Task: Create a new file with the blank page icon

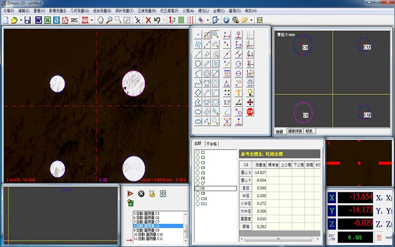Action: click(5, 20)
